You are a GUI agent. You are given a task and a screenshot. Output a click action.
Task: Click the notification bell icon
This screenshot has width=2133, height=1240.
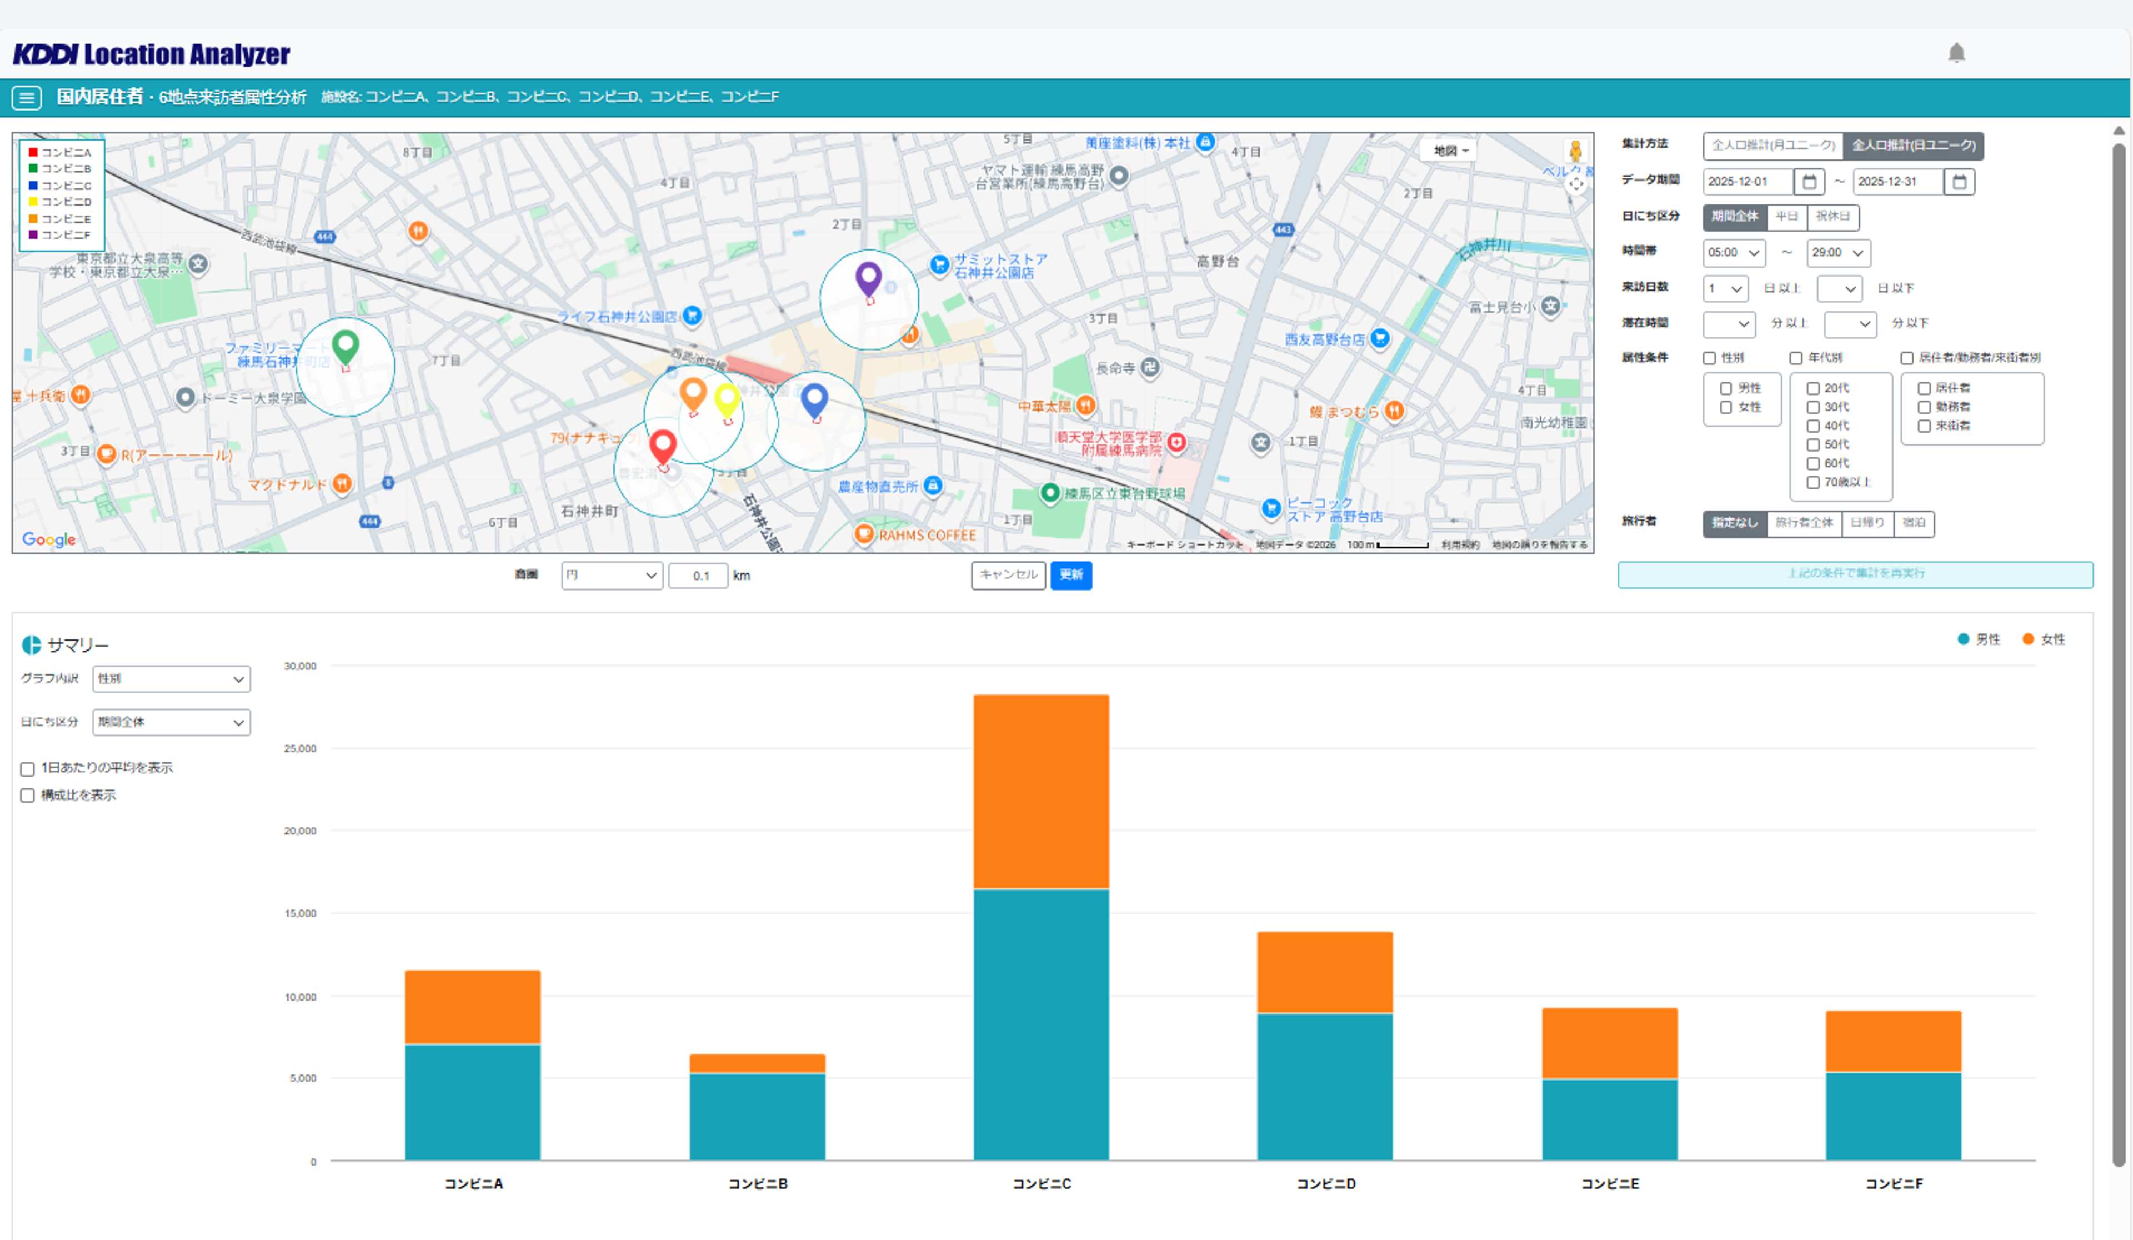1956,53
